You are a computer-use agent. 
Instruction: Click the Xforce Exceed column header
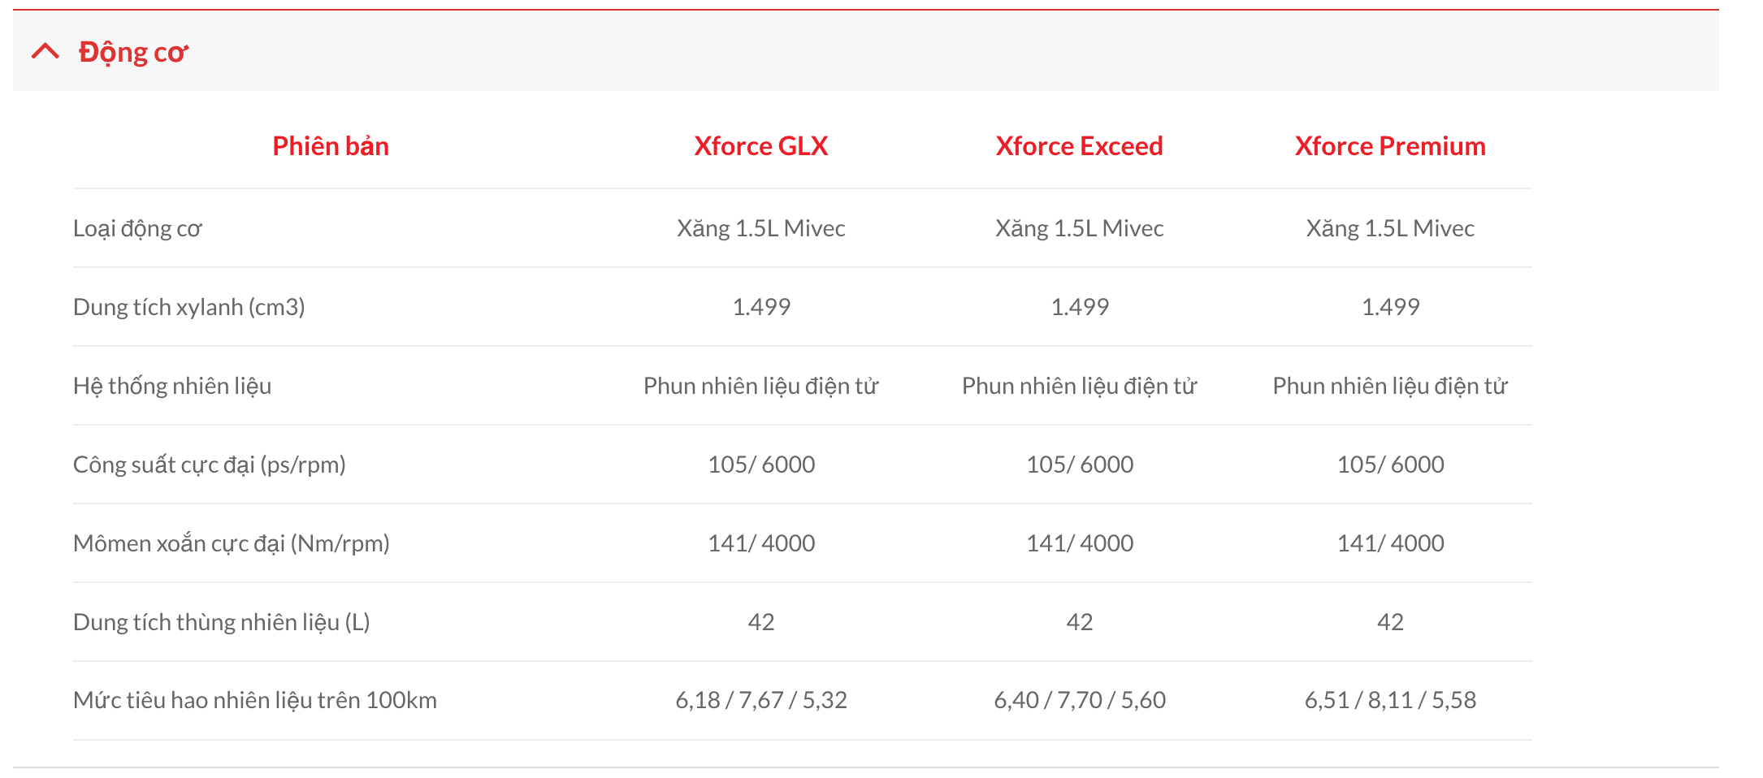(x=1079, y=146)
